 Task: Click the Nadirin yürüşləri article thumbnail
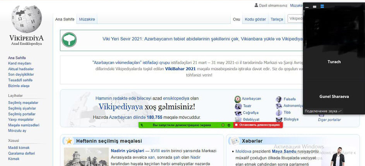click(x=86, y=157)
